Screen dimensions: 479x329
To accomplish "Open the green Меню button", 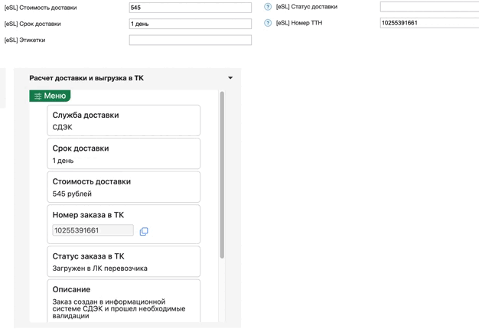I will click(50, 96).
